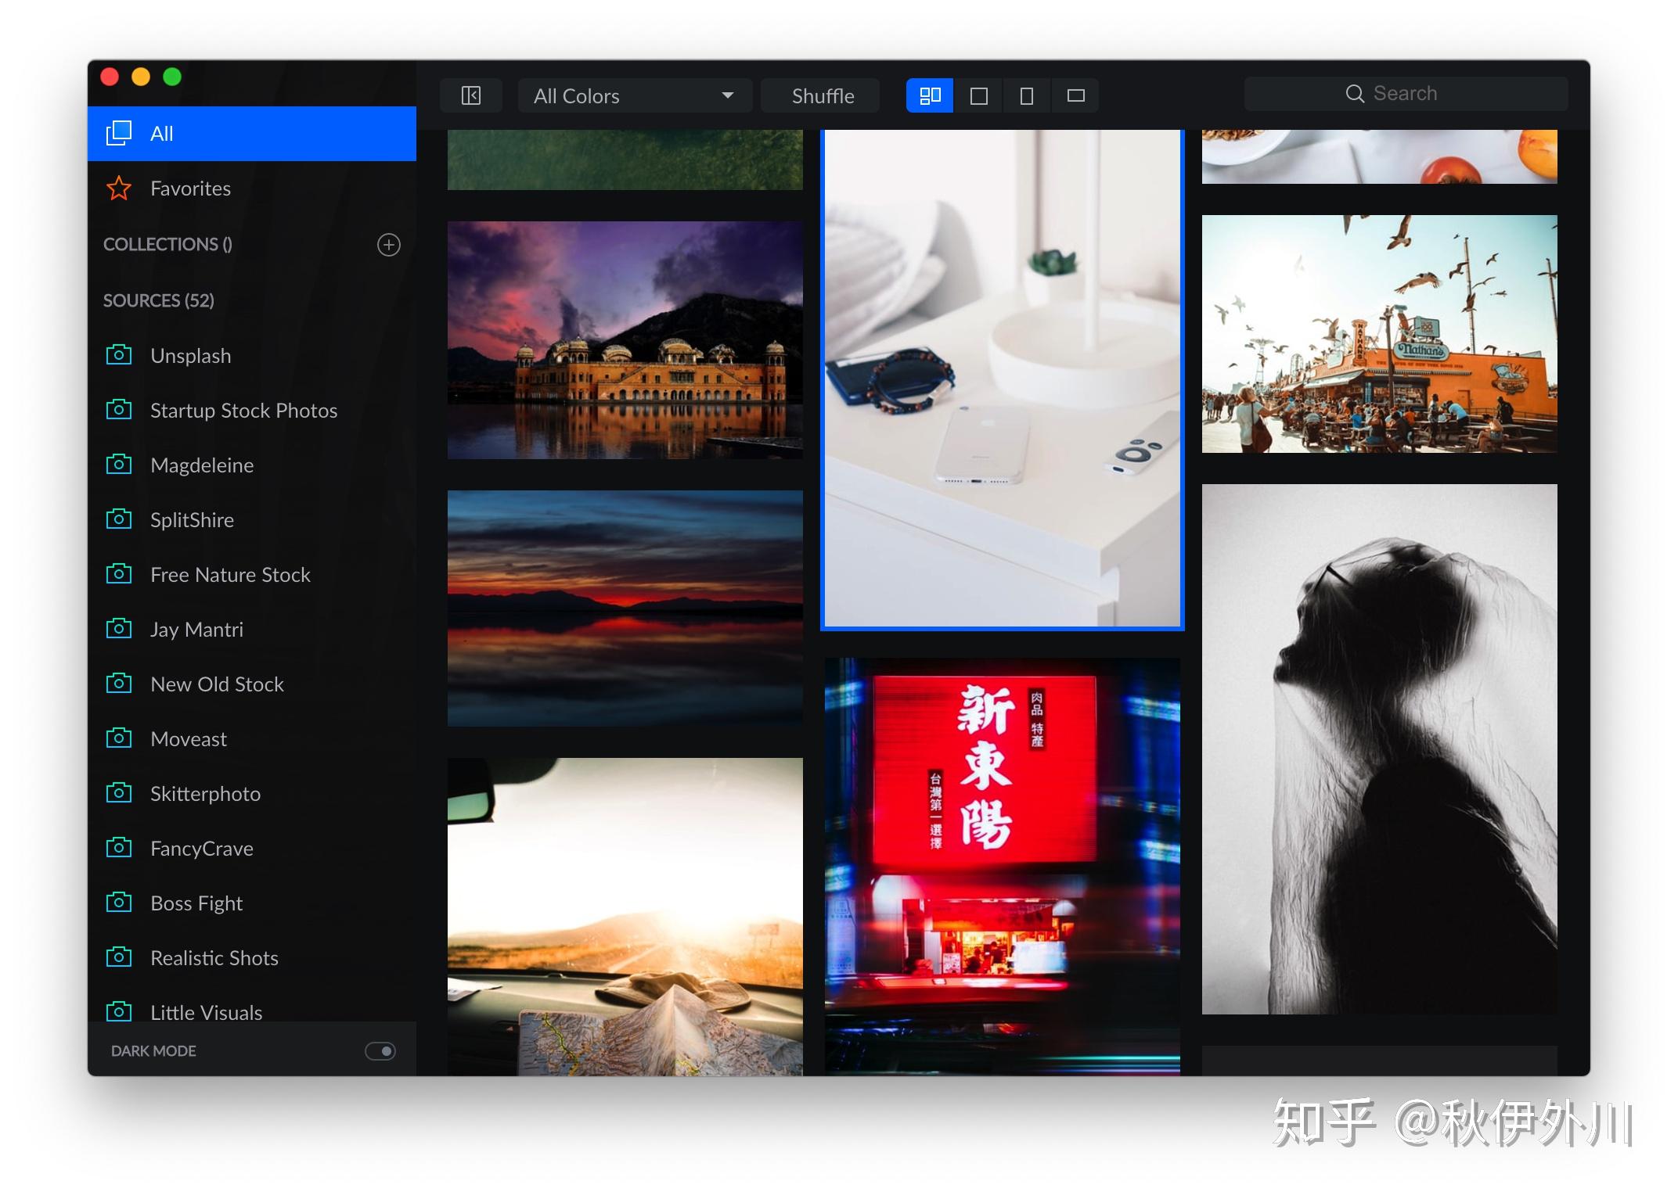Click the camera icon beside Skitterphoto
1678x1192 pixels.
[119, 792]
